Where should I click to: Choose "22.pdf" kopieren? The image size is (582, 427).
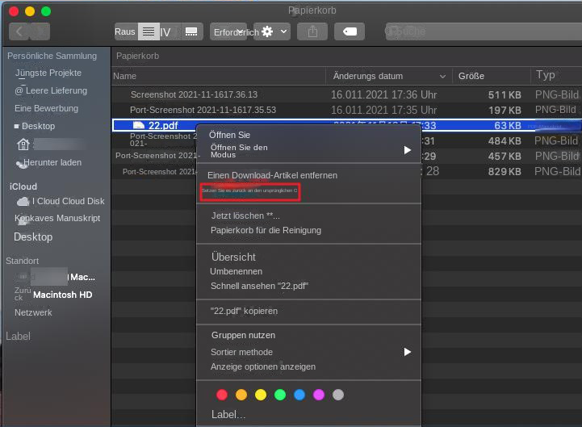tap(244, 311)
